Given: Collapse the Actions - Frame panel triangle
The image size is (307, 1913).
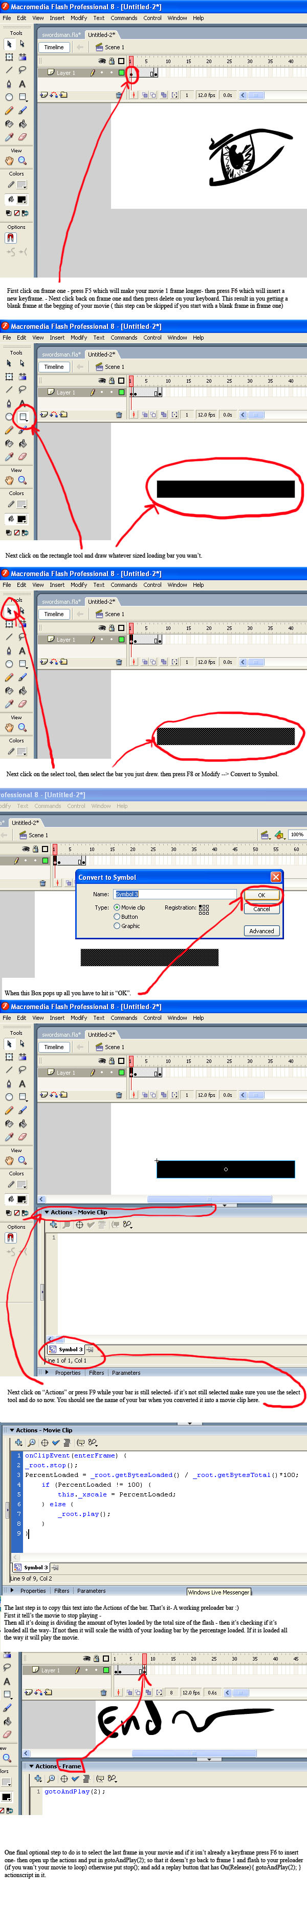Looking at the screenshot, I should 31,1766.
